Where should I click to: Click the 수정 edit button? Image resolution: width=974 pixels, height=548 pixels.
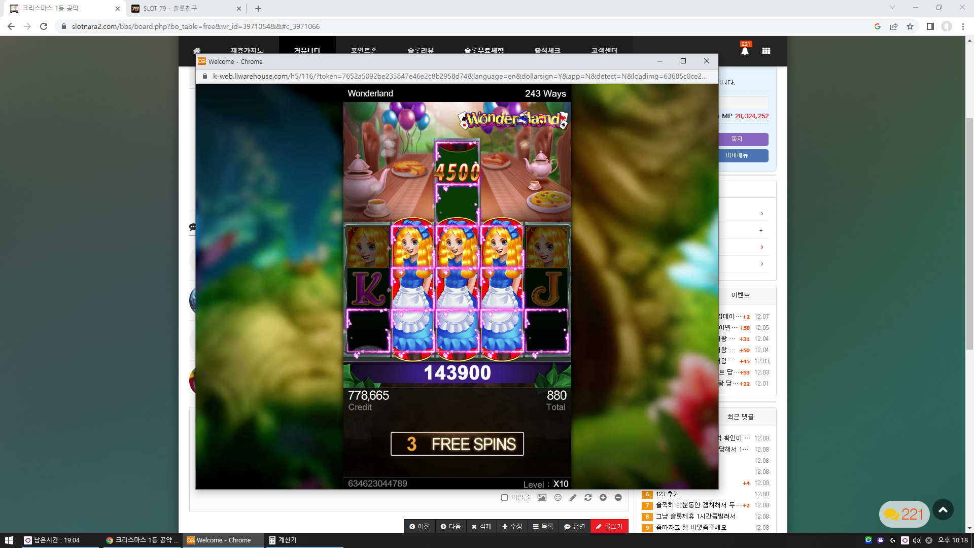pyautogui.click(x=512, y=526)
